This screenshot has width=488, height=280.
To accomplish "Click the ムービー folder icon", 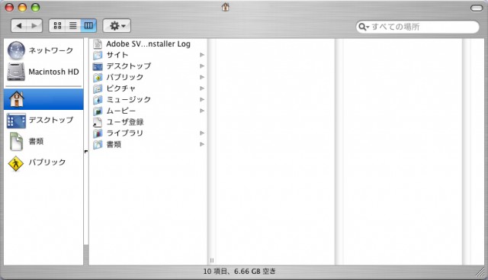I will [98, 111].
